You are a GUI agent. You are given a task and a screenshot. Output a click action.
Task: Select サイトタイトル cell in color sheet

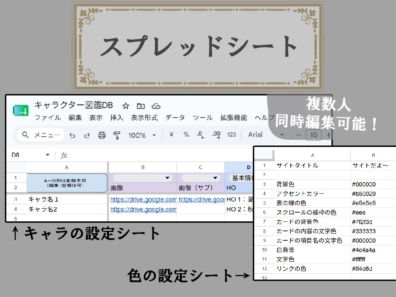[312, 166]
